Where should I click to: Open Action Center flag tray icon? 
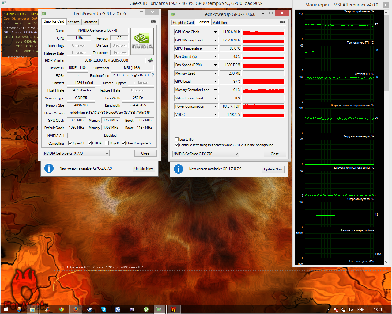(336, 310)
